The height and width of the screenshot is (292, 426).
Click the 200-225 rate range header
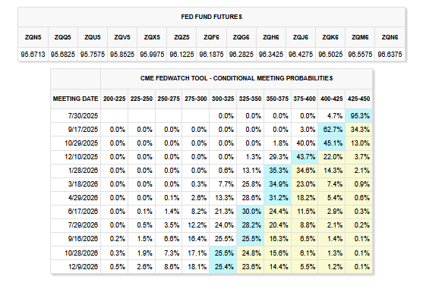pos(115,99)
